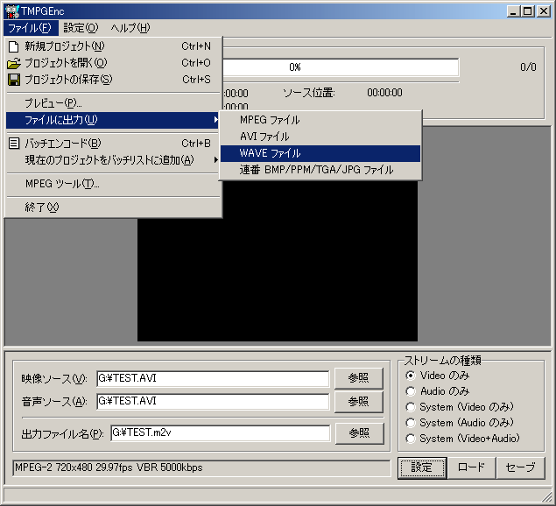Select AVI ファイル output option
Screen dimensions: 556x506
pyautogui.click(x=320, y=137)
